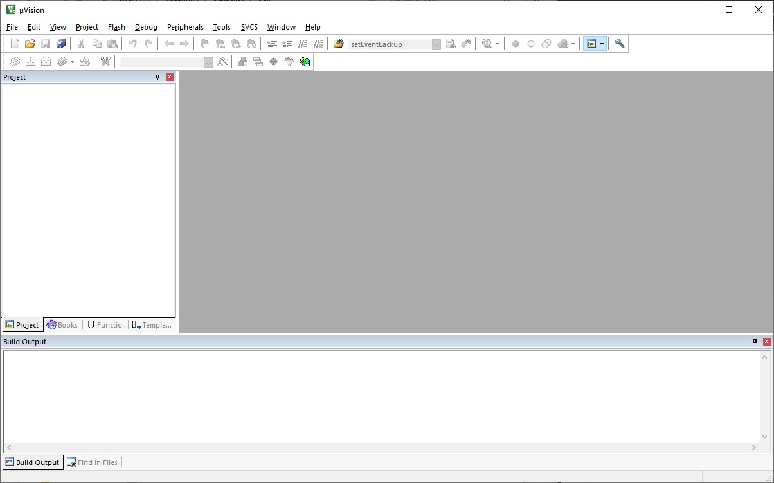Close the Project panel

(x=170, y=77)
